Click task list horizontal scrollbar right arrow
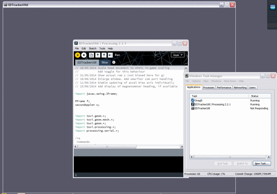Screen dimensions: 277x194 (x=269, y=157)
